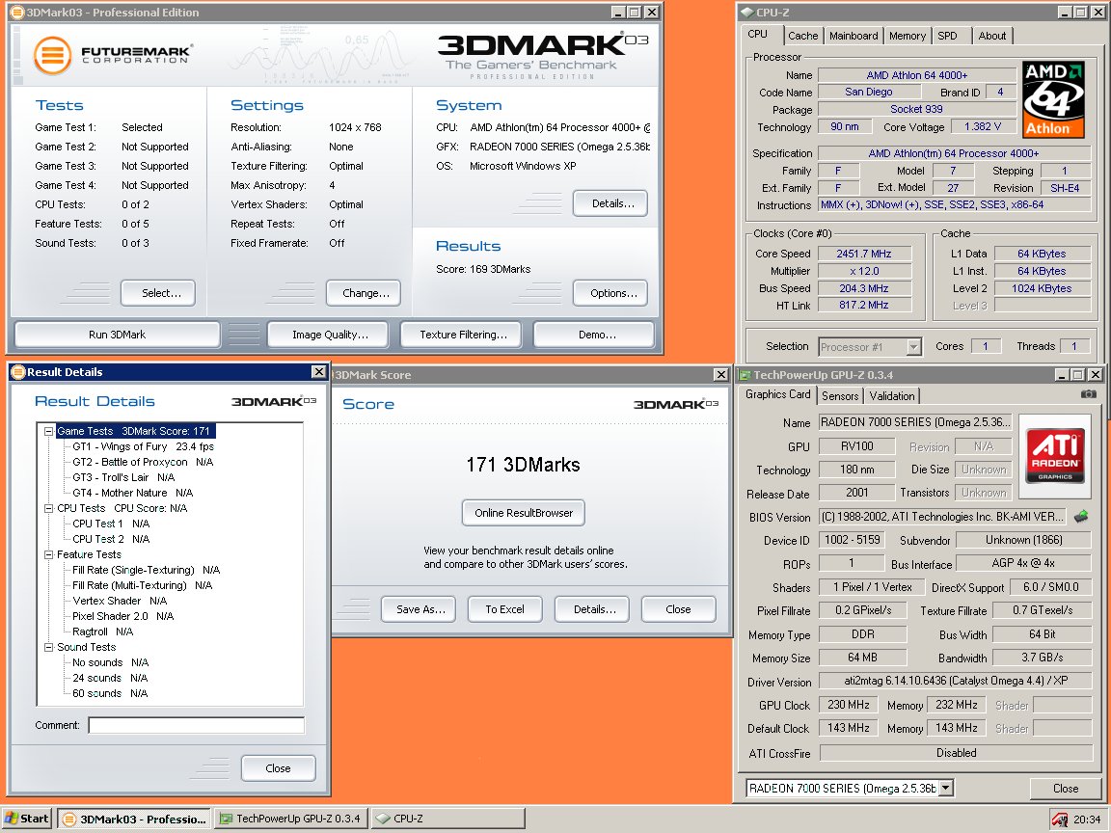Select GT4 - Mother Nature row
The image size is (1111, 833).
click(x=132, y=493)
